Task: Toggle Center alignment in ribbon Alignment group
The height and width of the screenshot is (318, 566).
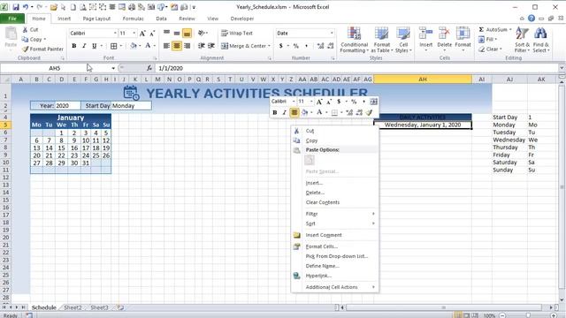Action: point(177,46)
